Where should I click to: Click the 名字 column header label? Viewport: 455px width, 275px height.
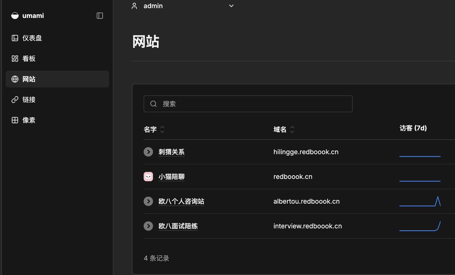click(150, 129)
